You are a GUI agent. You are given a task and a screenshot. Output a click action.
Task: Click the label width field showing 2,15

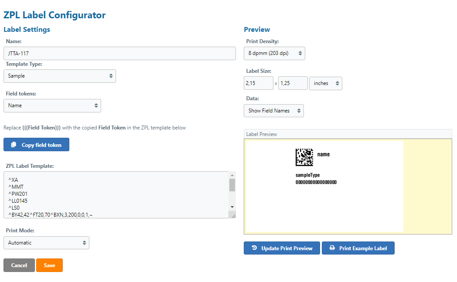[x=258, y=83]
